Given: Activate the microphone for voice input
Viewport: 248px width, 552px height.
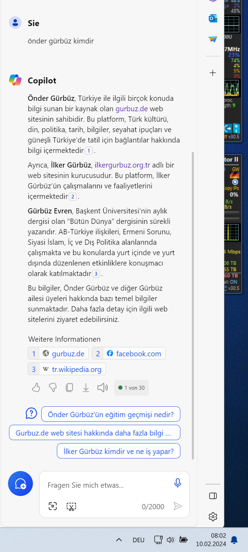Looking at the screenshot, I should pyautogui.click(x=178, y=483).
